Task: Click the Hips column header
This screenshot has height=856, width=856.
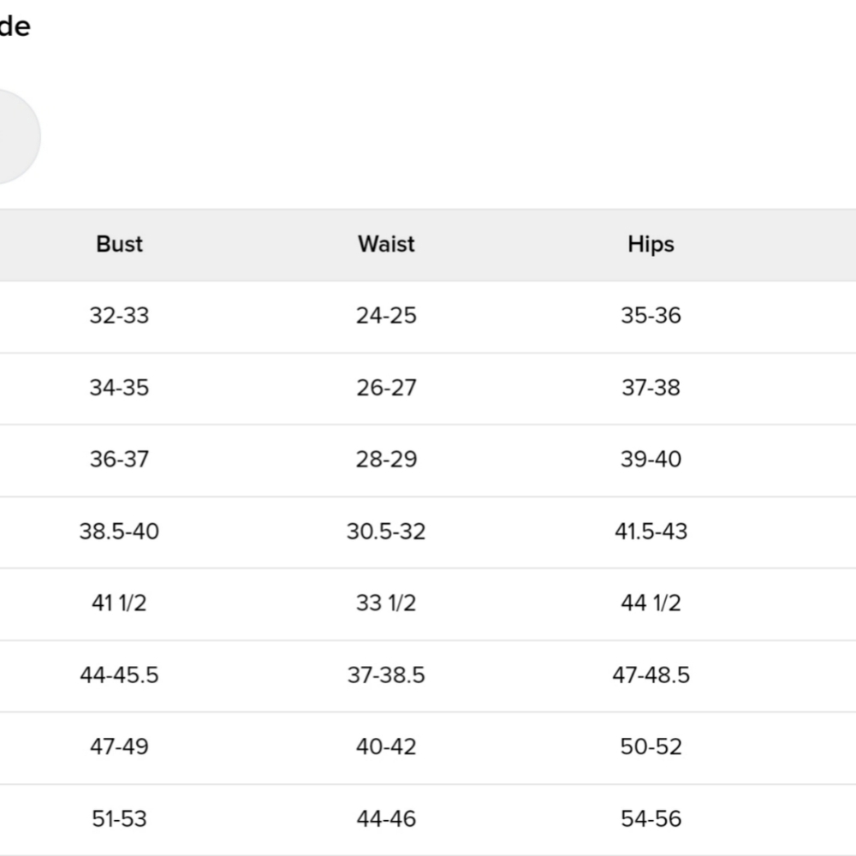Action: coord(651,245)
